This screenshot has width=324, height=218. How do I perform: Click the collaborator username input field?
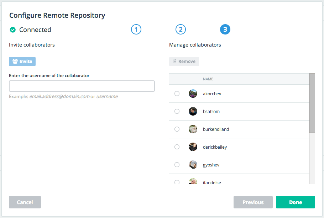(x=82, y=86)
